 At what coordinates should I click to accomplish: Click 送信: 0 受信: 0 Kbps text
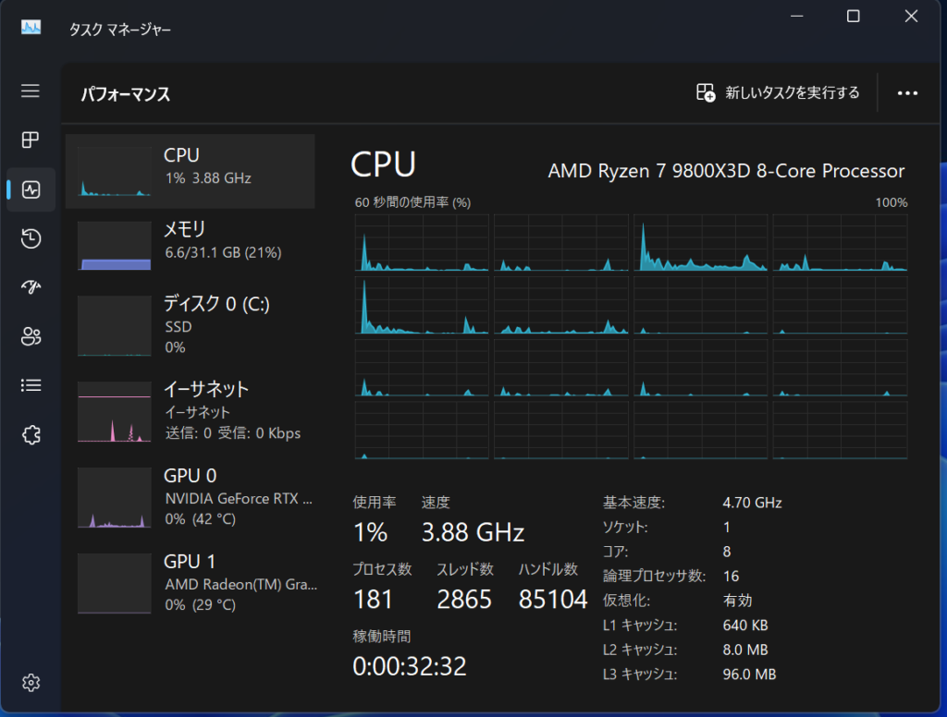[x=233, y=433]
